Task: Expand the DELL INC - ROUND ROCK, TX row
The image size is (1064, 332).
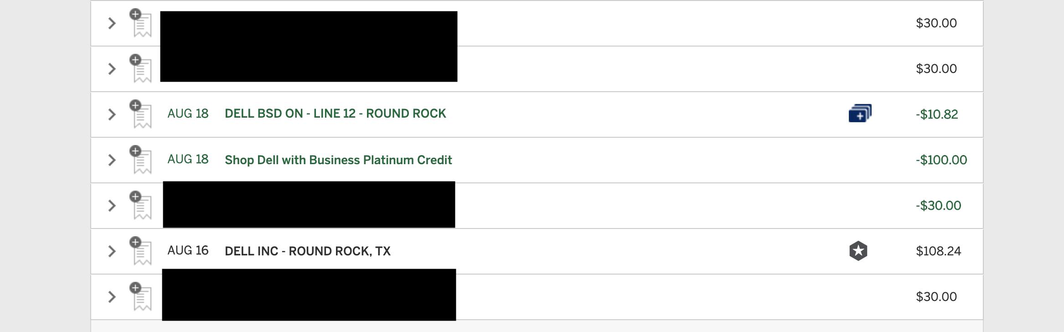Action: (x=112, y=251)
